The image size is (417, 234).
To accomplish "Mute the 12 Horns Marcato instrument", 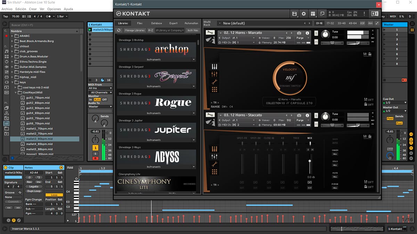I will (x=316, y=42).
